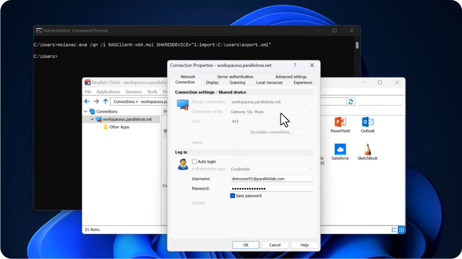Screen dimensions: 462x259
Task: Click the refresh icon in address bar
Action: [351, 102]
